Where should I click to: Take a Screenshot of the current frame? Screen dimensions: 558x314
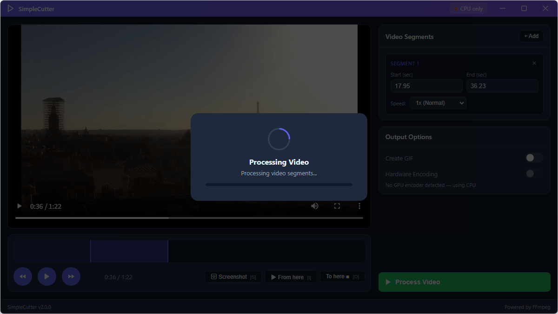click(x=233, y=277)
